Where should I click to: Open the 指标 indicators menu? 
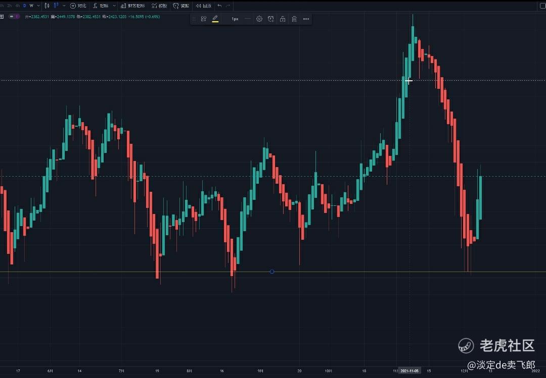point(101,6)
